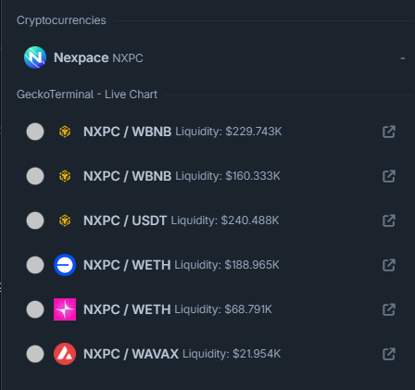Select radio button for NXPC / WAVAX
Viewport: 415px width, 390px height.
pyautogui.click(x=35, y=354)
